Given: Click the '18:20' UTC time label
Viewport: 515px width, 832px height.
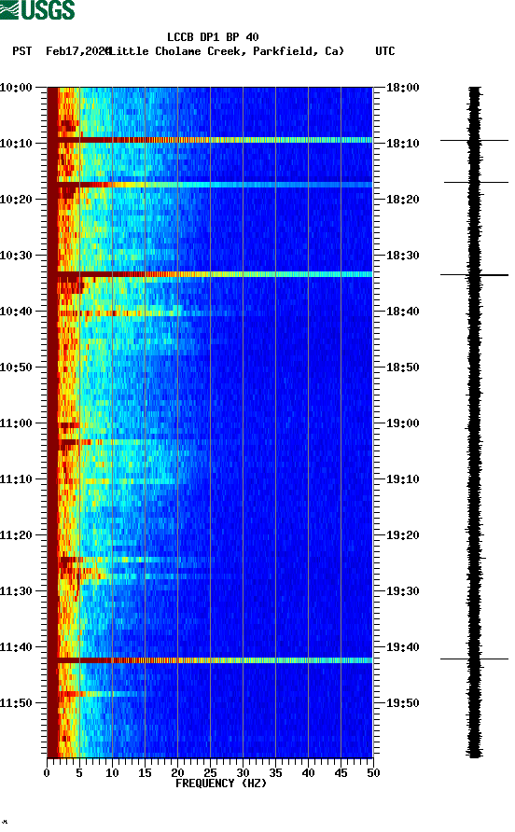Looking at the screenshot, I should [402, 199].
